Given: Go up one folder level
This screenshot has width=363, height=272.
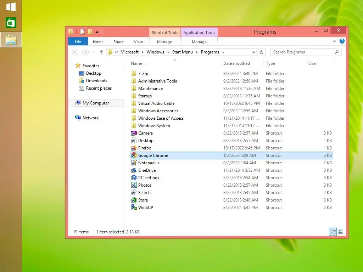Looking at the screenshot, I should 101,52.
